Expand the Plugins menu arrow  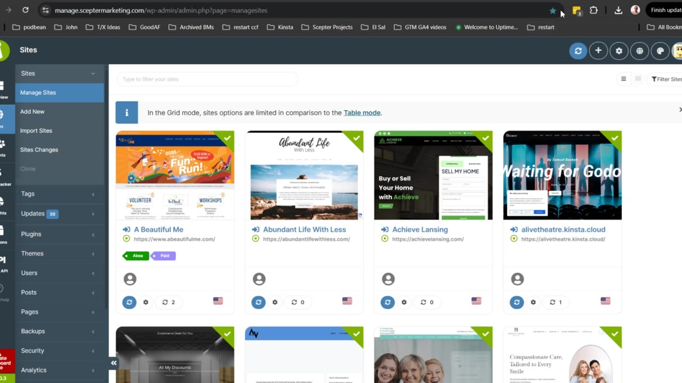(93, 235)
